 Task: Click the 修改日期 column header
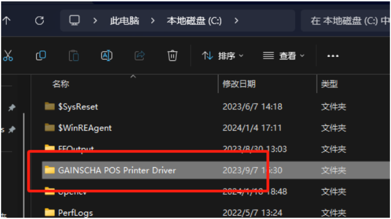239,84
